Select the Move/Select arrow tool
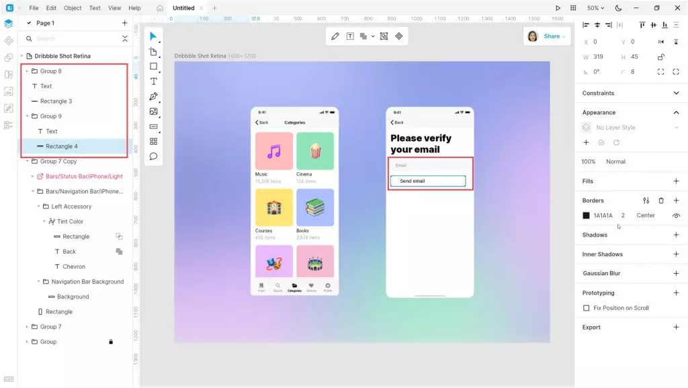The height and width of the screenshot is (388, 688). [x=153, y=36]
